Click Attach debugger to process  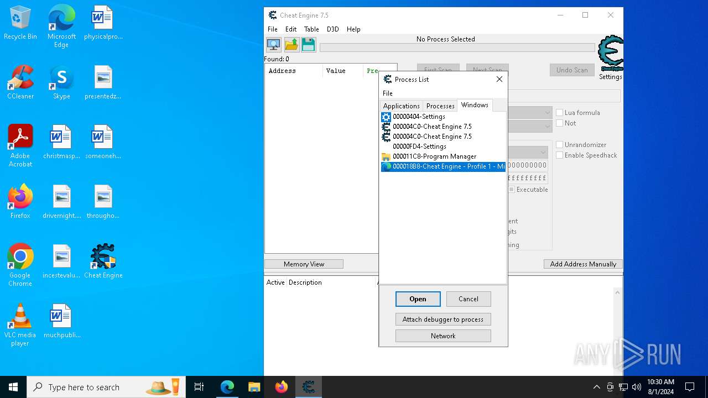(443, 320)
